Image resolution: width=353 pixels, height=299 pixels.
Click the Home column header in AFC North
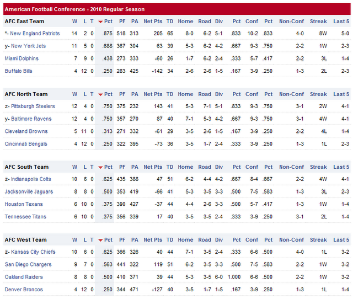185,94
